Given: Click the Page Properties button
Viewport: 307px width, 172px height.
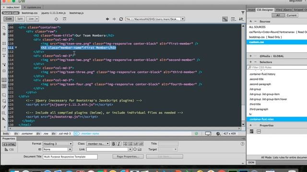Looking at the screenshot, I should 128,157.
